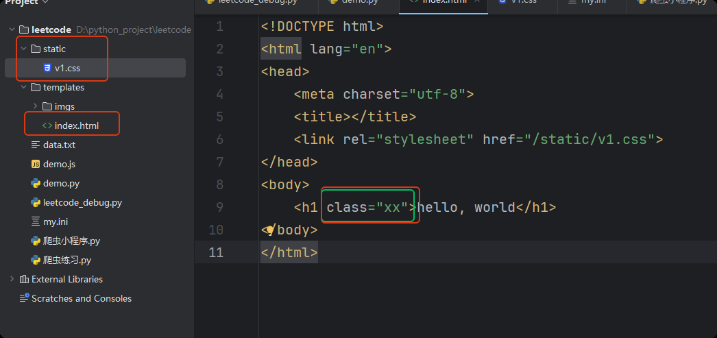Screen dimensions: 717x338
Task: Click the </html> closing tag
Action: (x=289, y=252)
